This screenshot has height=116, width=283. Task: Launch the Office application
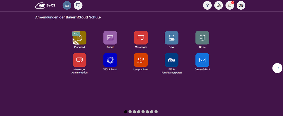(x=202, y=38)
